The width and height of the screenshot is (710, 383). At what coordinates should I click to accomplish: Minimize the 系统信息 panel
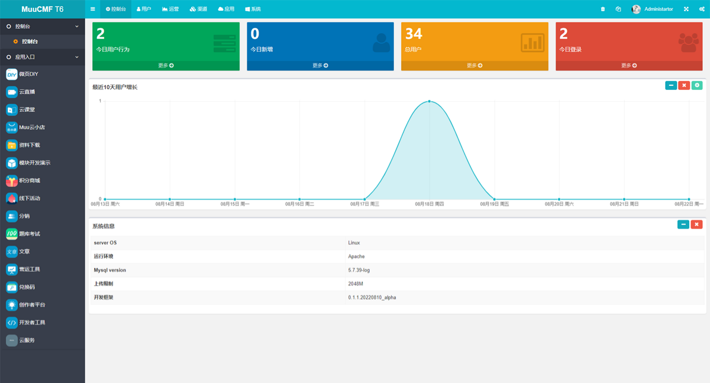683,225
